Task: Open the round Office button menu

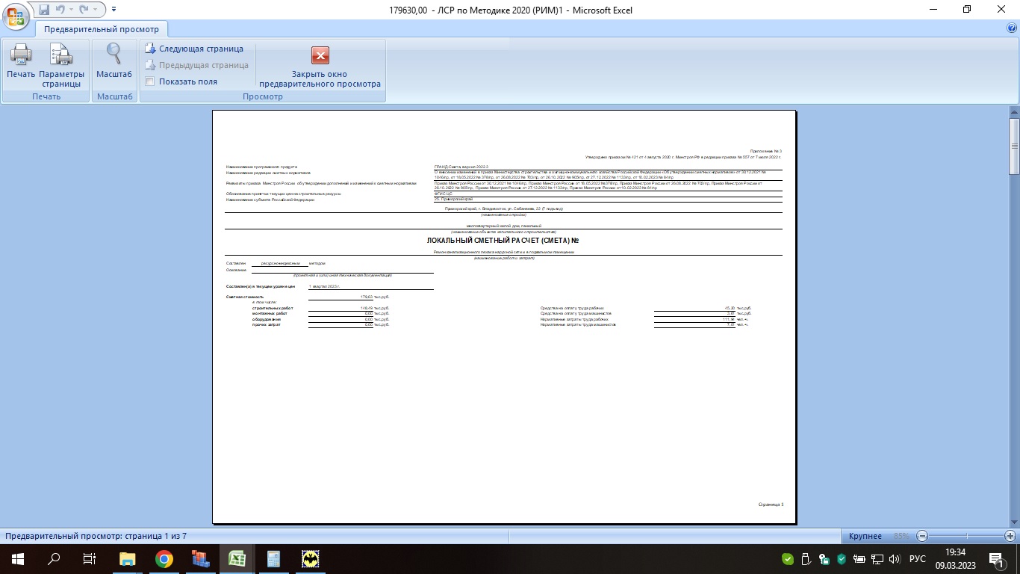Action: [16, 16]
